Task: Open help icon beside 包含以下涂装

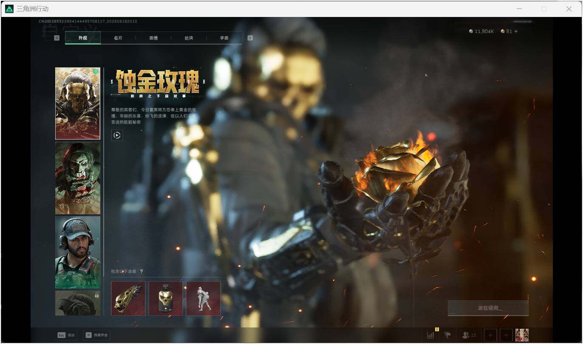Action: [x=142, y=271]
